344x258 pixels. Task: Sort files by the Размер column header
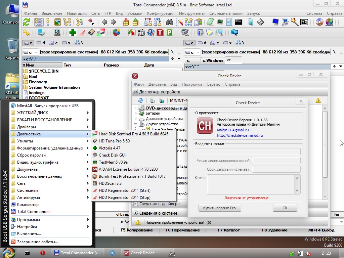click(x=122, y=65)
